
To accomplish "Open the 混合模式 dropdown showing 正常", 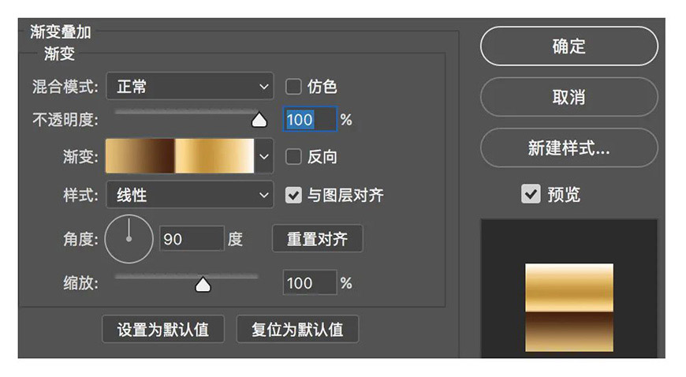I will pyautogui.click(x=190, y=86).
